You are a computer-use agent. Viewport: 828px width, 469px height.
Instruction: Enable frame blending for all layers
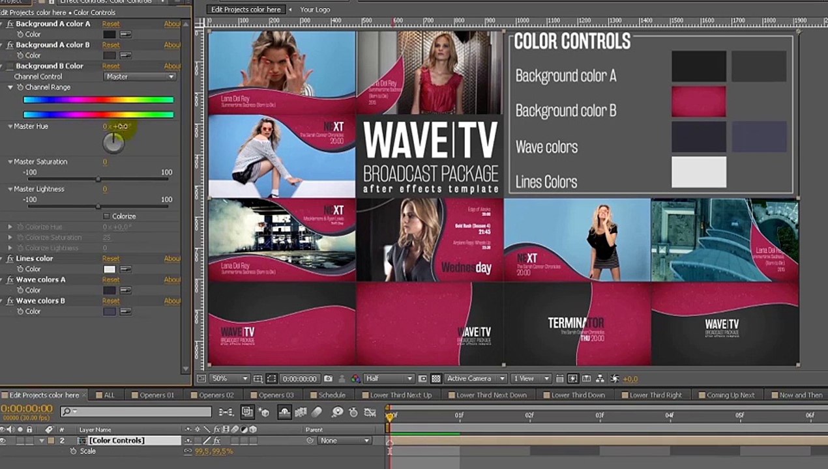click(x=301, y=412)
